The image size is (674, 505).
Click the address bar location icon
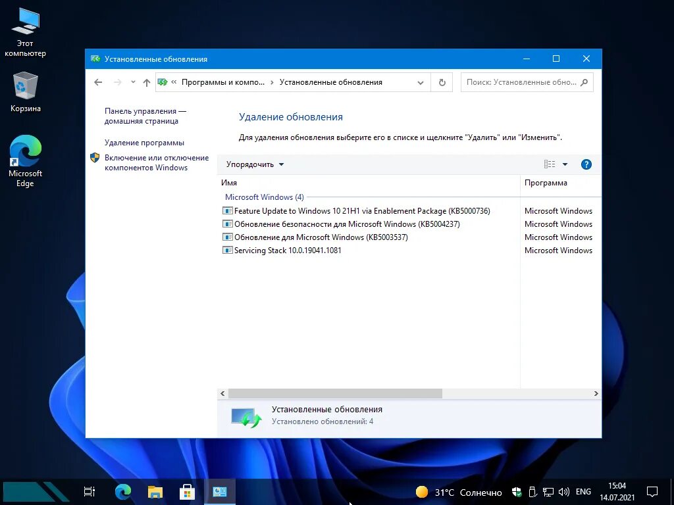click(163, 82)
